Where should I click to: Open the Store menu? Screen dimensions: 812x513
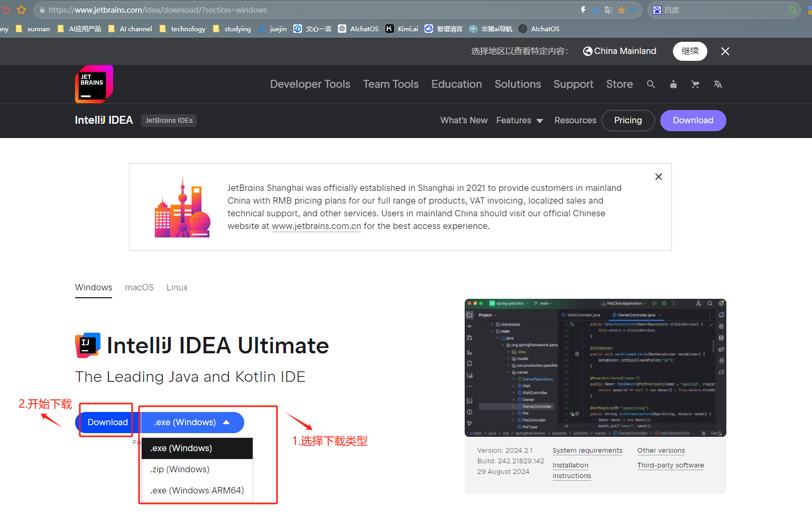pos(620,84)
